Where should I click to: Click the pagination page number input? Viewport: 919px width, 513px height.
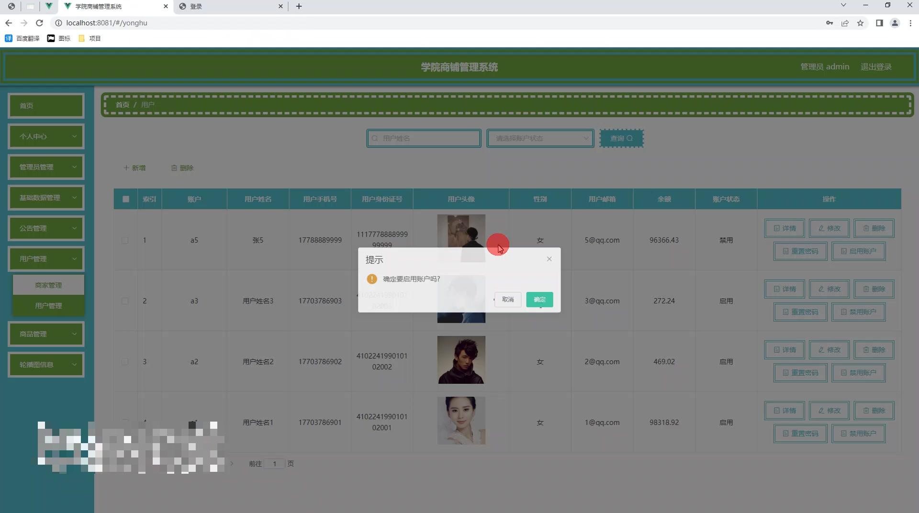(x=274, y=464)
